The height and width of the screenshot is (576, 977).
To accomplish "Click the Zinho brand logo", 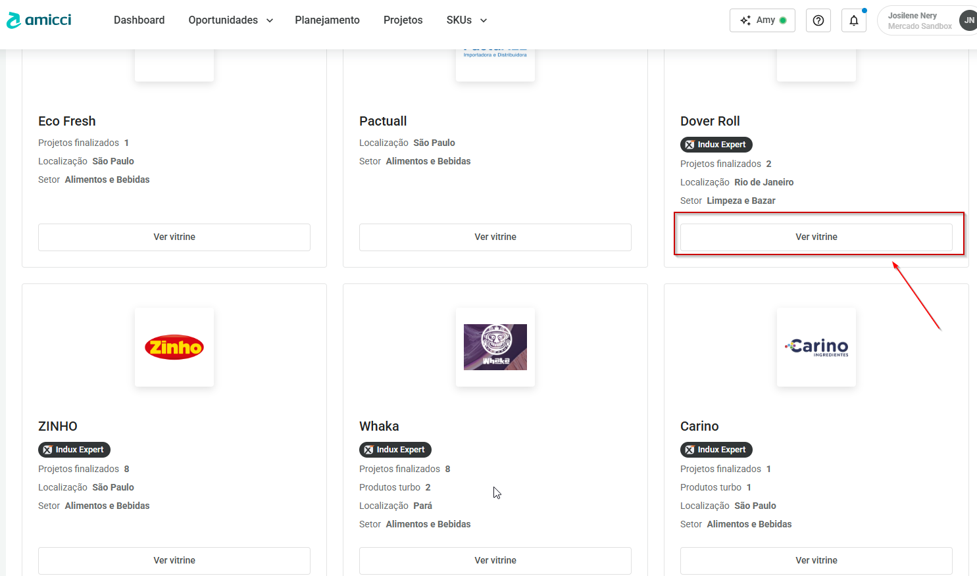I will pos(174,347).
